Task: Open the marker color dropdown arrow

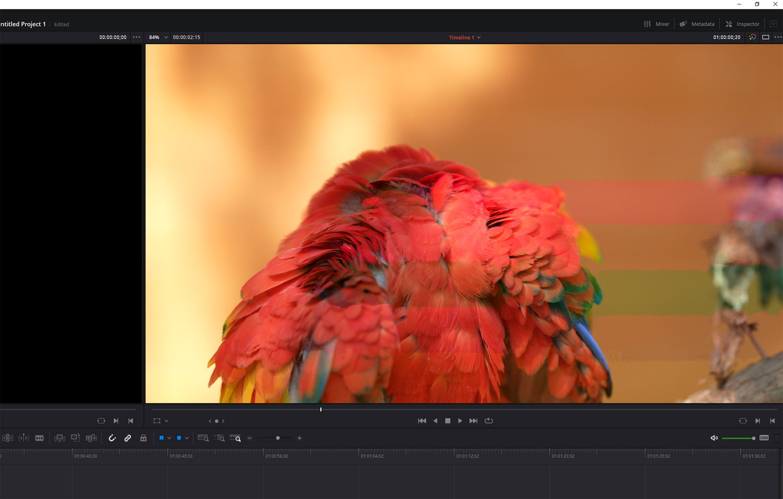Action: (187, 438)
